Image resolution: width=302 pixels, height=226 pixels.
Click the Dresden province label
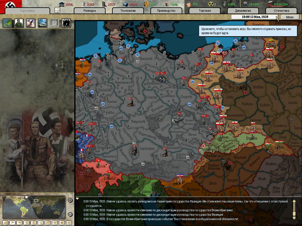pos(157,109)
